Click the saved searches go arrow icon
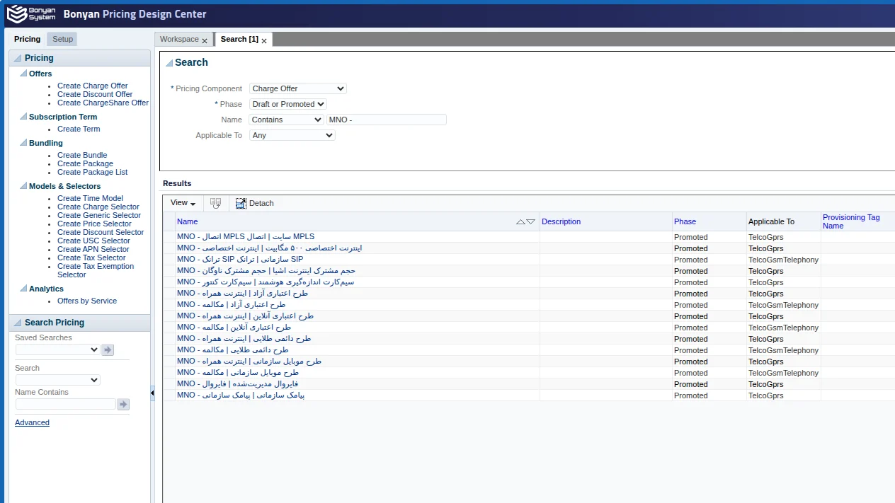The height and width of the screenshot is (503, 895). click(x=108, y=349)
